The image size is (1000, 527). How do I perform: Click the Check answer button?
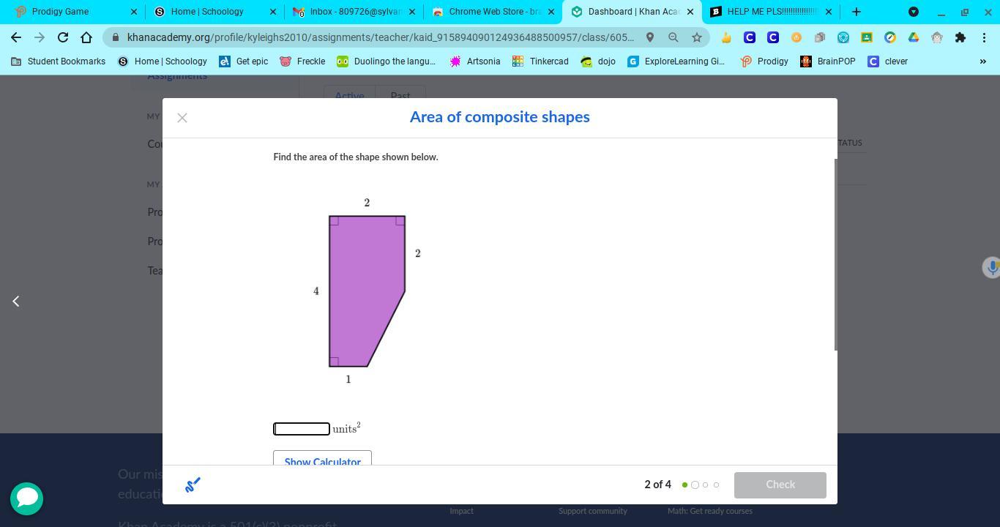coord(780,485)
